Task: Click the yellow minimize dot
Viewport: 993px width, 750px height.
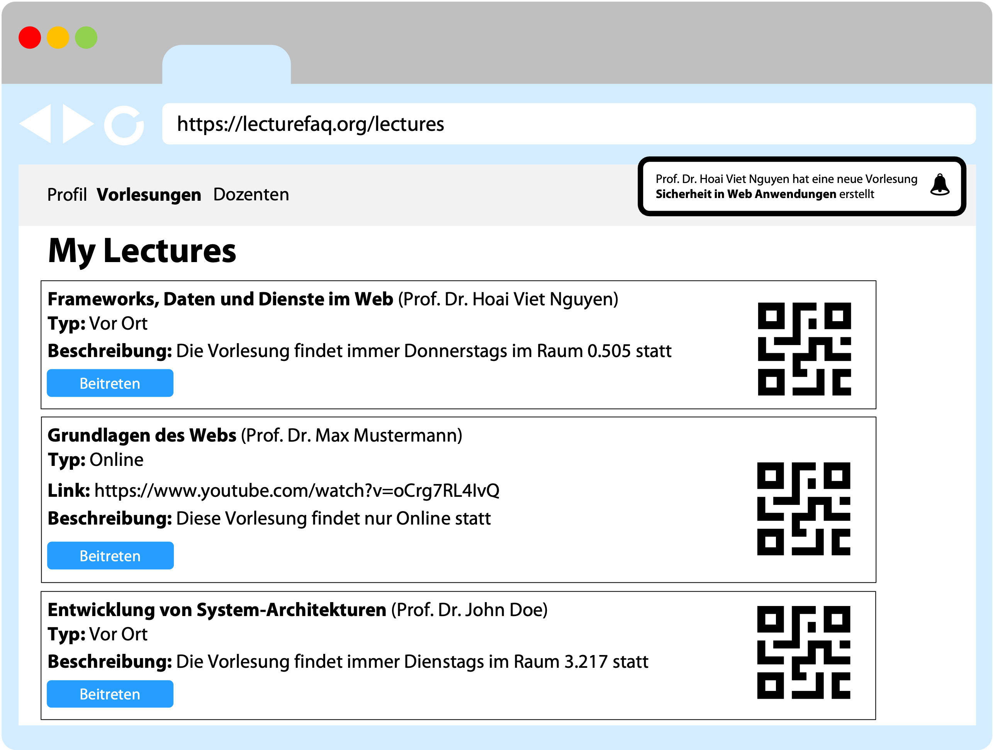Action: click(58, 38)
